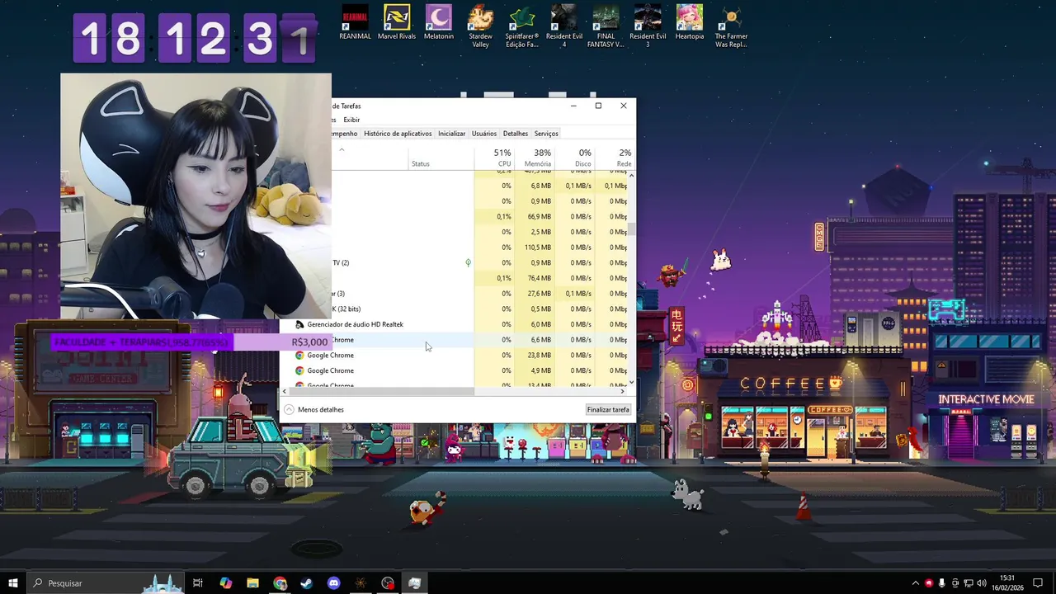The width and height of the screenshot is (1056, 594).
Task: Open the Spiritfarer desktop shortcut
Action: [x=522, y=26]
